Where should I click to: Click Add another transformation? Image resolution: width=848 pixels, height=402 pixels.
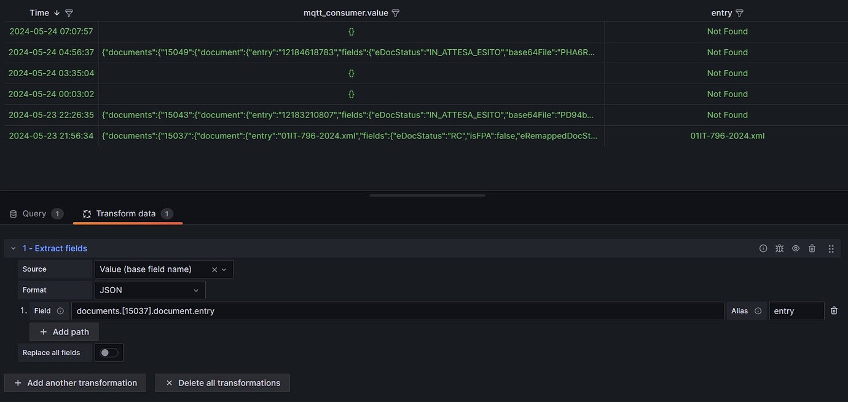point(74,382)
